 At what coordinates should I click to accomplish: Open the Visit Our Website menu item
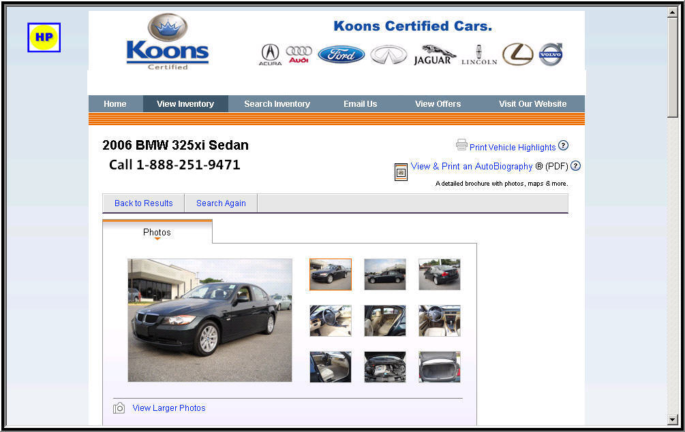(x=532, y=104)
